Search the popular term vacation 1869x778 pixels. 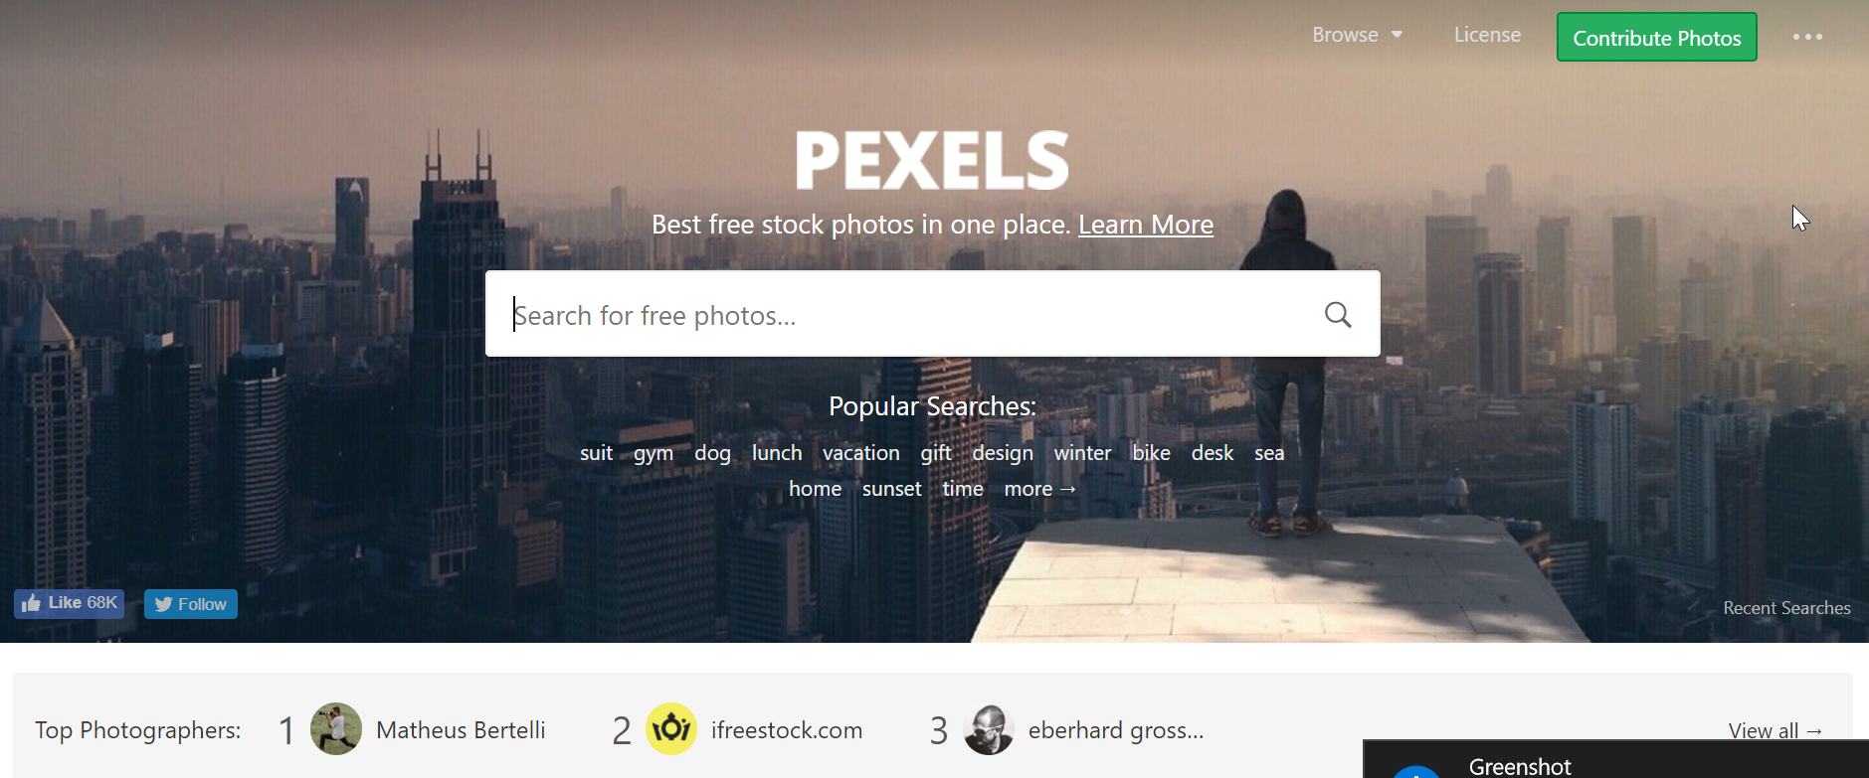(x=861, y=453)
